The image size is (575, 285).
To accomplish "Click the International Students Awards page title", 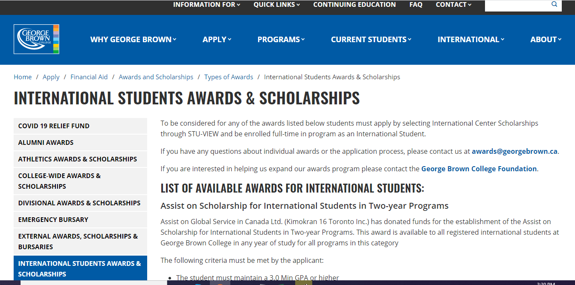I will pos(187,98).
